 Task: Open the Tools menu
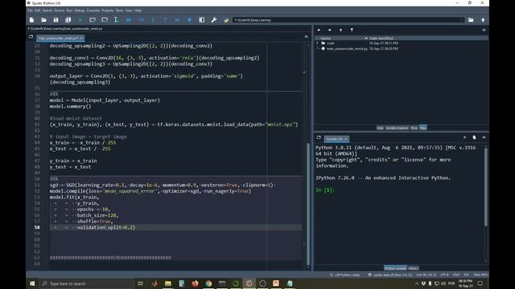click(120, 10)
